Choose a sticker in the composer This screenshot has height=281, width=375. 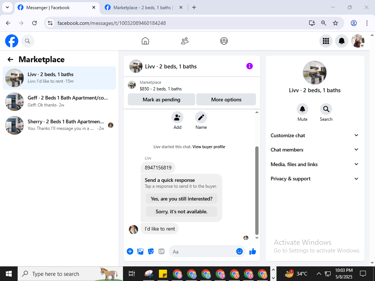point(151,251)
